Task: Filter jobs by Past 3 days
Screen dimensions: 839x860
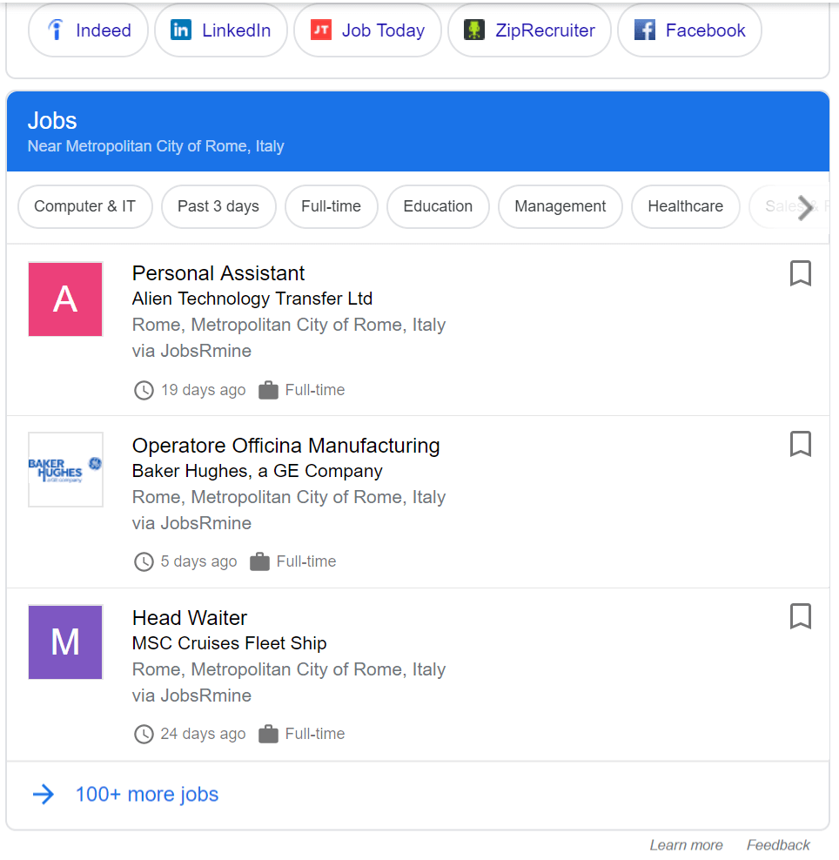Action: [218, 207]
